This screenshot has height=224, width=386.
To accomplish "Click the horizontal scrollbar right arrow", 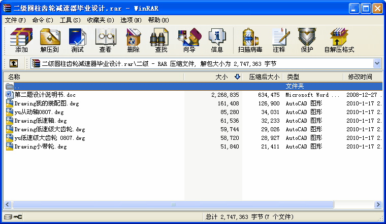I will (x=378, y=204).
